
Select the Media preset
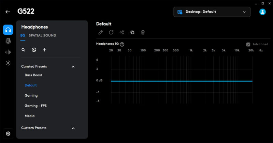(x=30, y=116)
